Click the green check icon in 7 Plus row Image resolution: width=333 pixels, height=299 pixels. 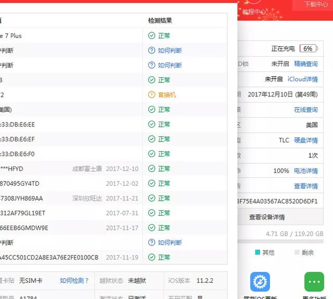tap(151, 36)
